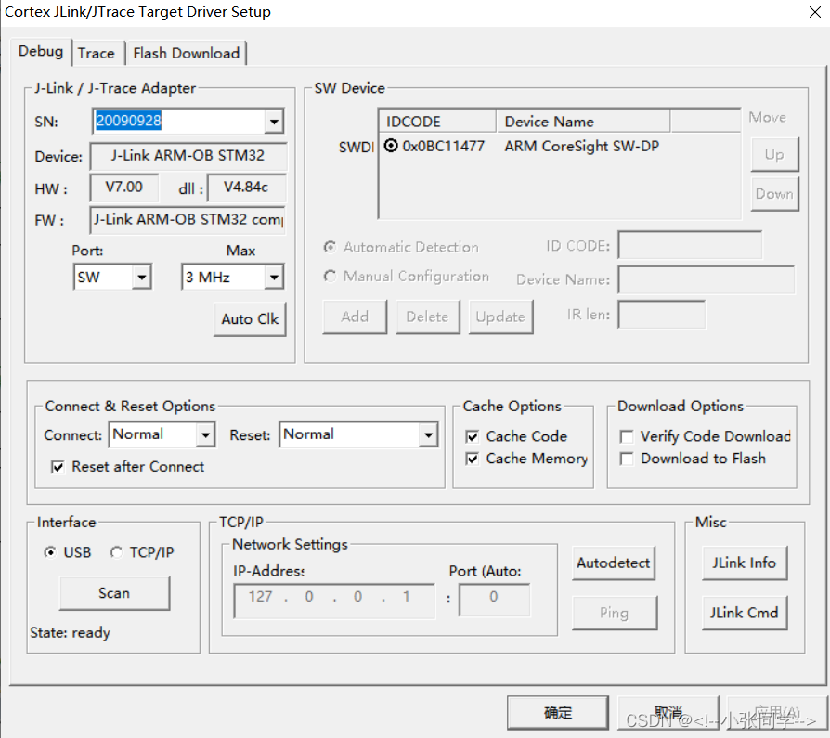
Task: Click the IR len input field
Action: point(661,315)
